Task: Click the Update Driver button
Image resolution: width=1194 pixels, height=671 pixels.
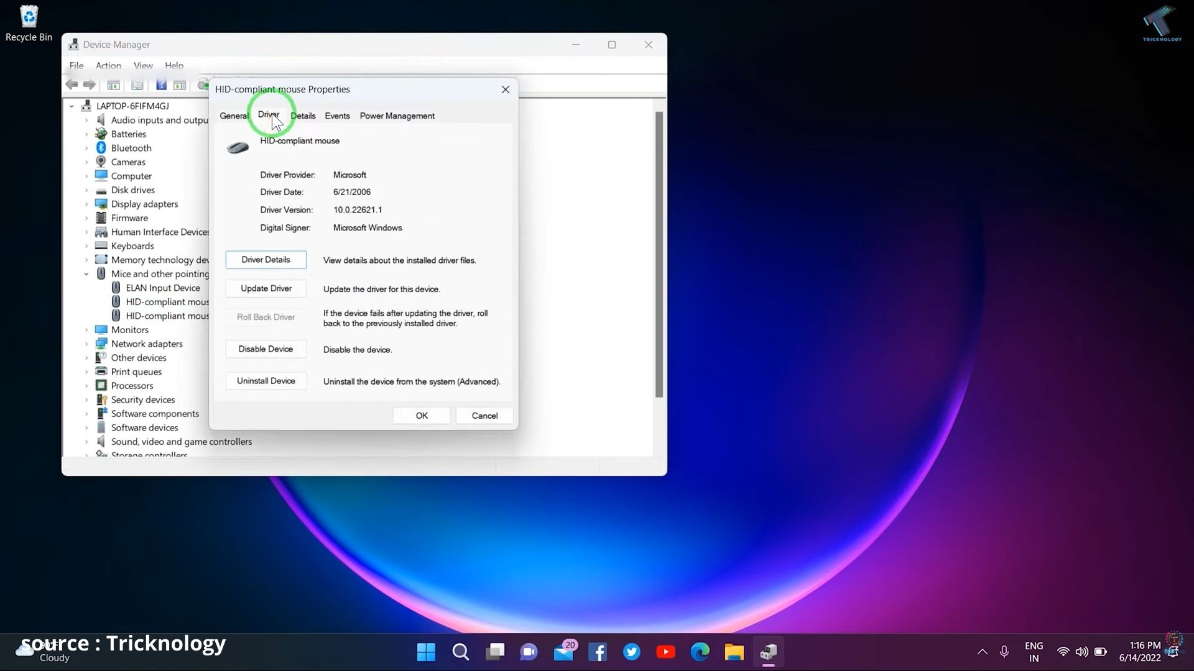Action: 266,288
